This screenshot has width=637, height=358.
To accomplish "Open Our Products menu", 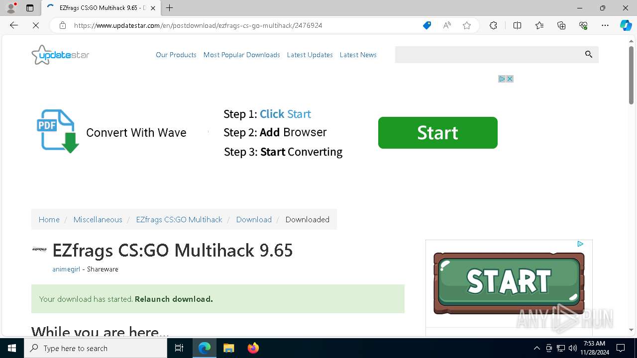I will click(x=176, y=55).
